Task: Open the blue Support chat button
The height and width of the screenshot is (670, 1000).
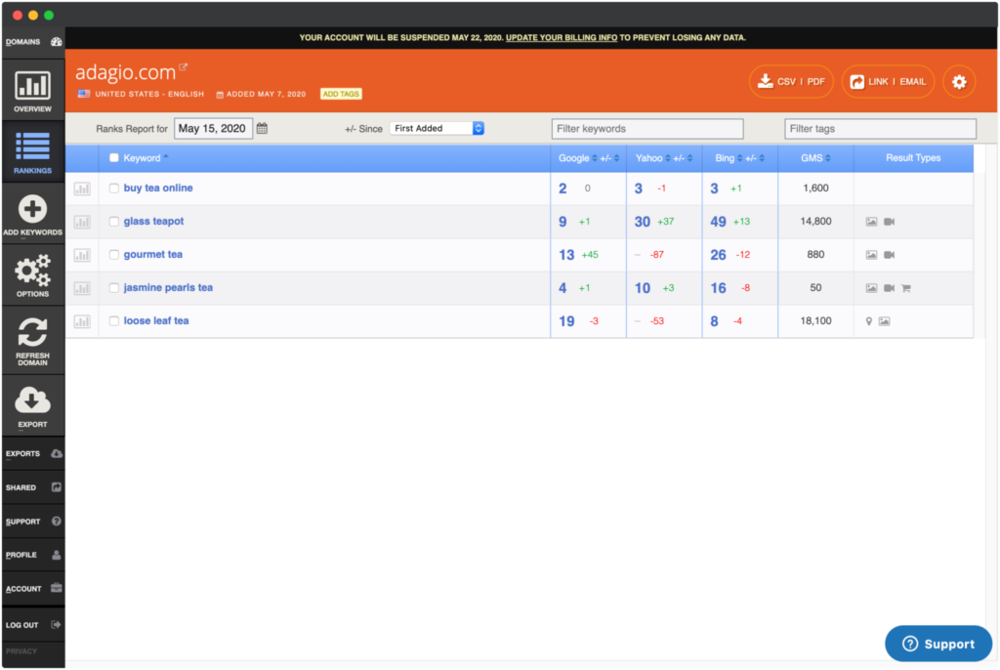Action: pos(938,644)
